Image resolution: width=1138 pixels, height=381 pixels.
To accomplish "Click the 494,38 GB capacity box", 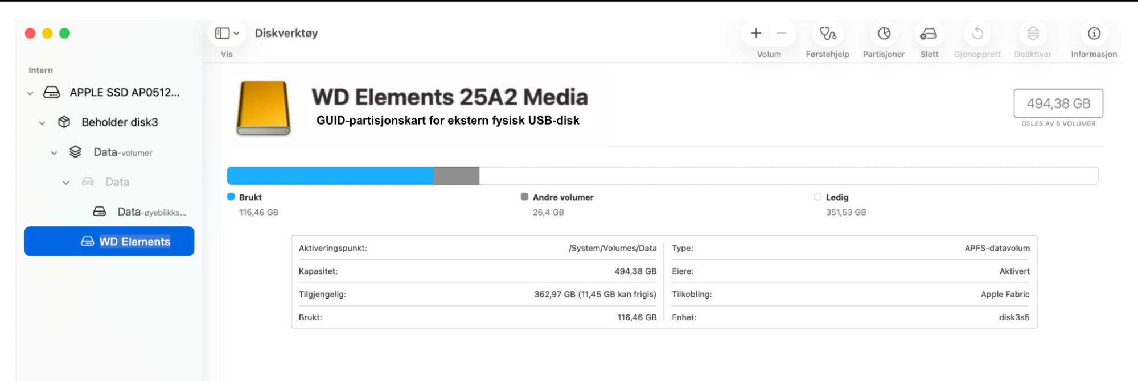I will pos(1058,103).
